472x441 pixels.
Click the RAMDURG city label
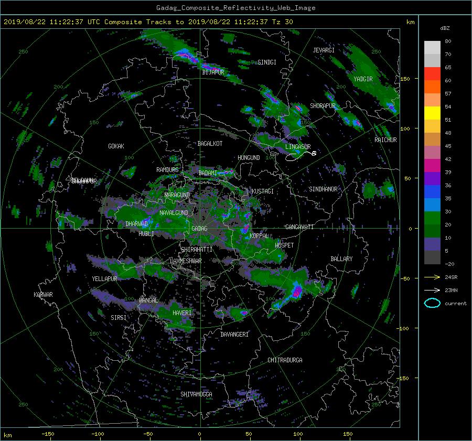167,170
